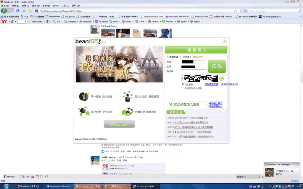Open the 工具 (T) menu
This screenshot has width=303, height=189.
[x=65, y=6]
